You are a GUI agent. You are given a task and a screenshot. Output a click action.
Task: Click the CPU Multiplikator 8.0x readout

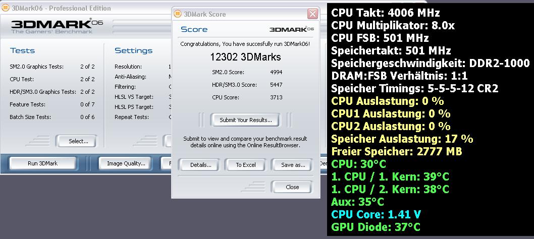pyautogui.click(x=393, y=26)
